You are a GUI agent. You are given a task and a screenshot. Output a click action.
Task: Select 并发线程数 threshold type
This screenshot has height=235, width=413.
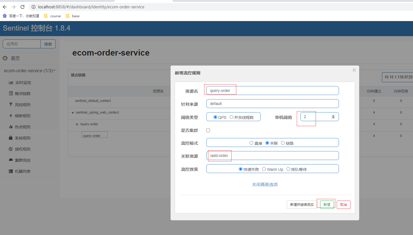(x=231, y=117)
